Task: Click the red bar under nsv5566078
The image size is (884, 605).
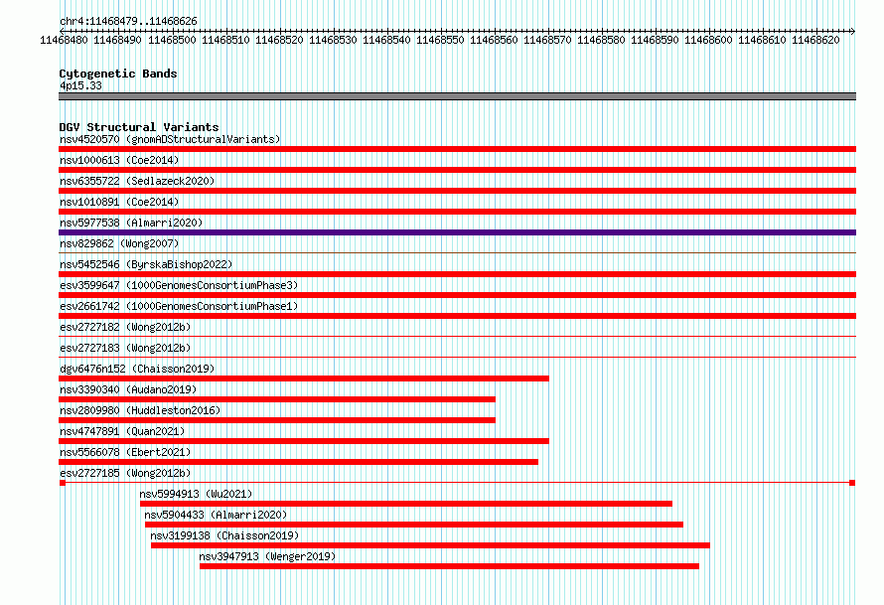Action: coord(298,462)
